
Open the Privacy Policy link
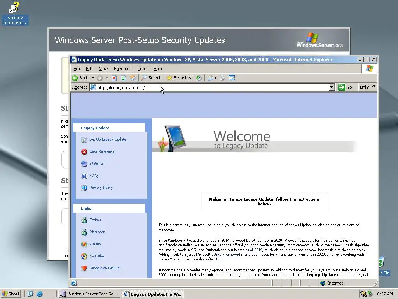click(101, 188)
